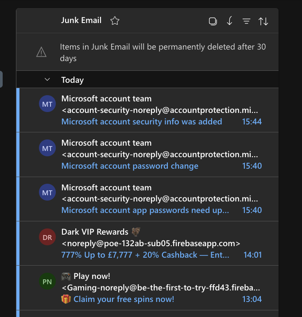
Task: Open the '777% Up to £7,777' email
Action: click(145, 255)
